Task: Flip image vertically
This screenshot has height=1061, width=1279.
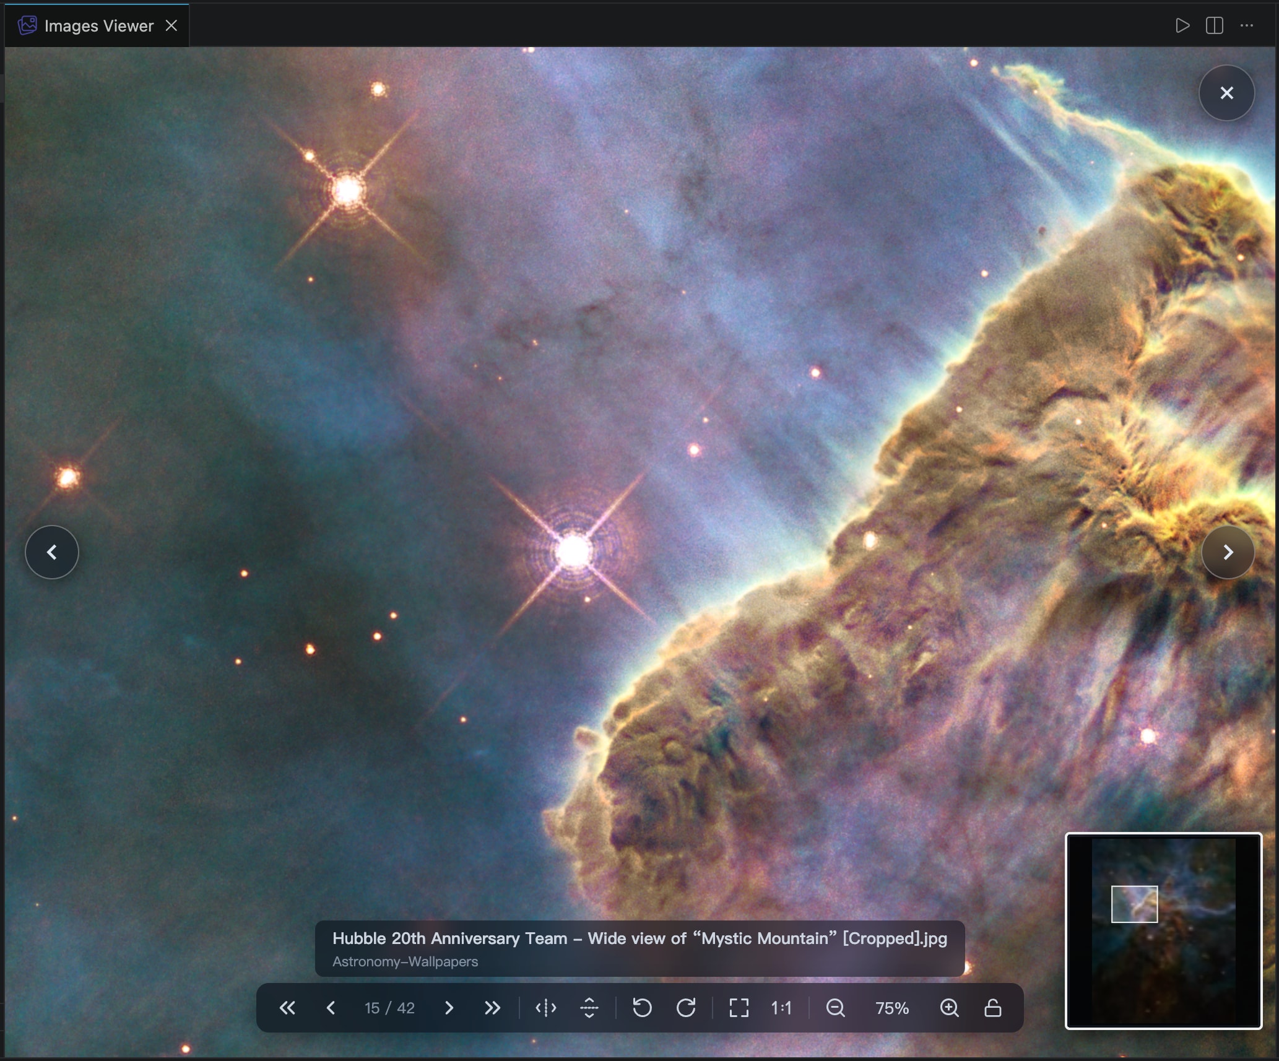Action: (x=589, y=1008)
